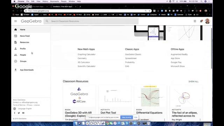The image size is (224, 126).
Task: Click Terms of Service footer link
Action: (x=19, y=105)
